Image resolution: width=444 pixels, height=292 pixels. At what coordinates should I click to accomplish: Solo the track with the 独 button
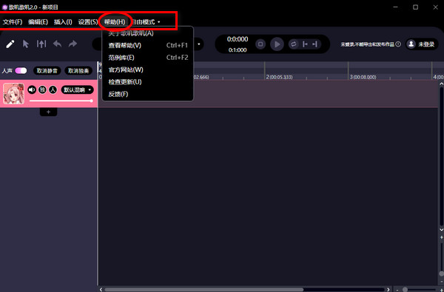(42, 90)
